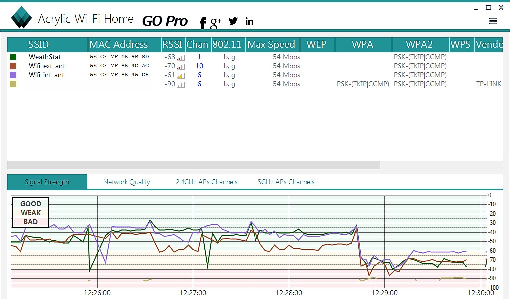Sort by the WPA column header
The height and width of the screenshot is (299, 510).
tap(363, 44)
